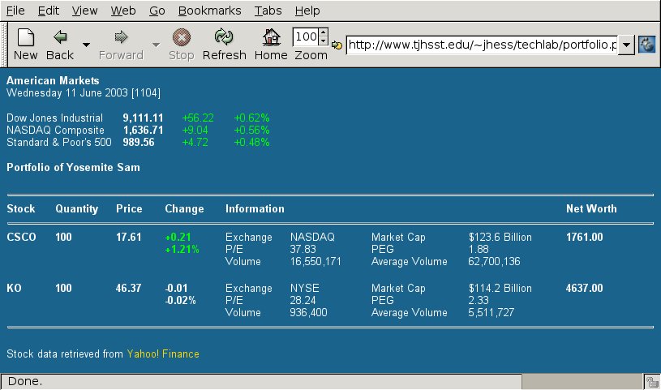Click the Net Worth column header
The image size is (661, 390).
click(591, 208)
